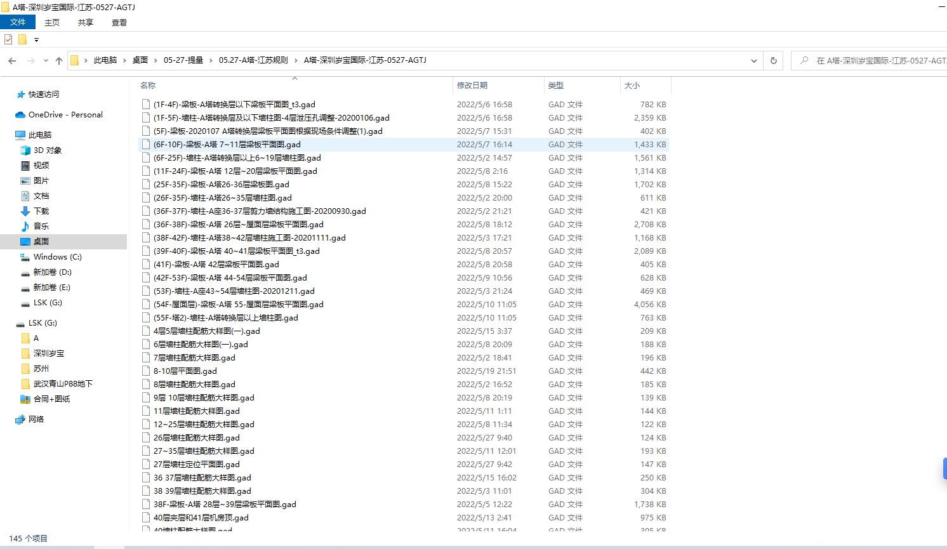
Task: Open the quick access toolbar customize dropdown
Action: (x=36, y=40)
